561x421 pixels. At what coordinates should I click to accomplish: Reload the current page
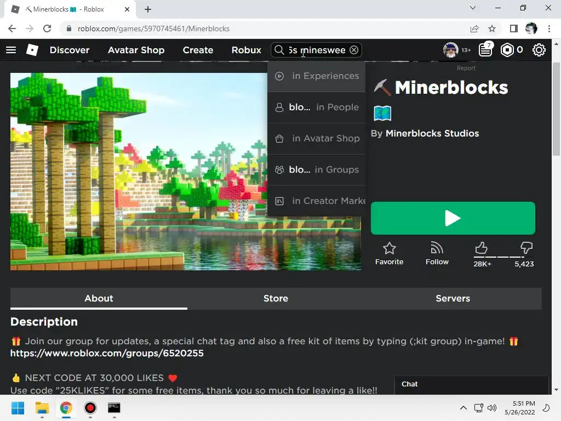point(47,29)
